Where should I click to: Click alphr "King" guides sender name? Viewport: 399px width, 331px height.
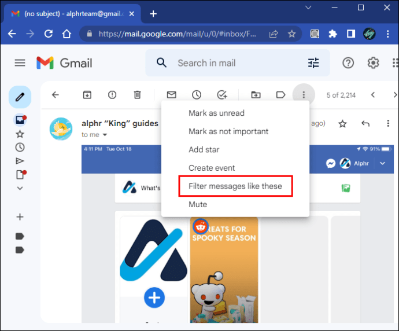[120, 123]
